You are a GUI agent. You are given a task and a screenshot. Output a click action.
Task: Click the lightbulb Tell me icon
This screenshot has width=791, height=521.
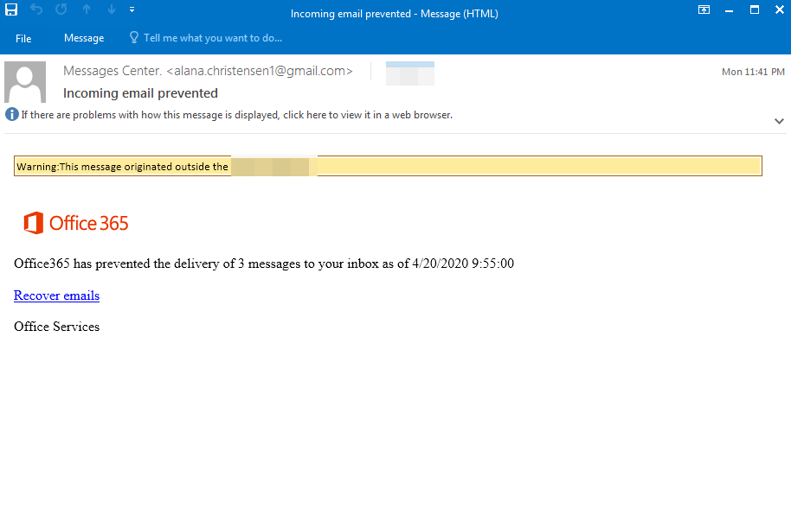133,37
